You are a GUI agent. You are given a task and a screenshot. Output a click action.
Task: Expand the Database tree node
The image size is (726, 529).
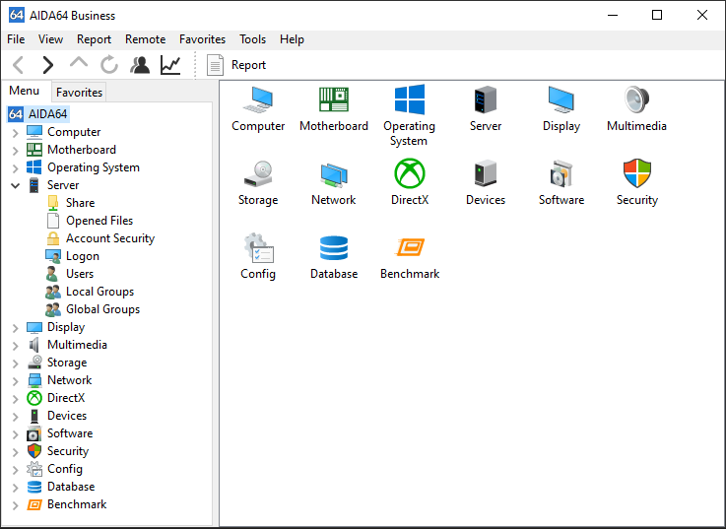click(x=16, y=488)
